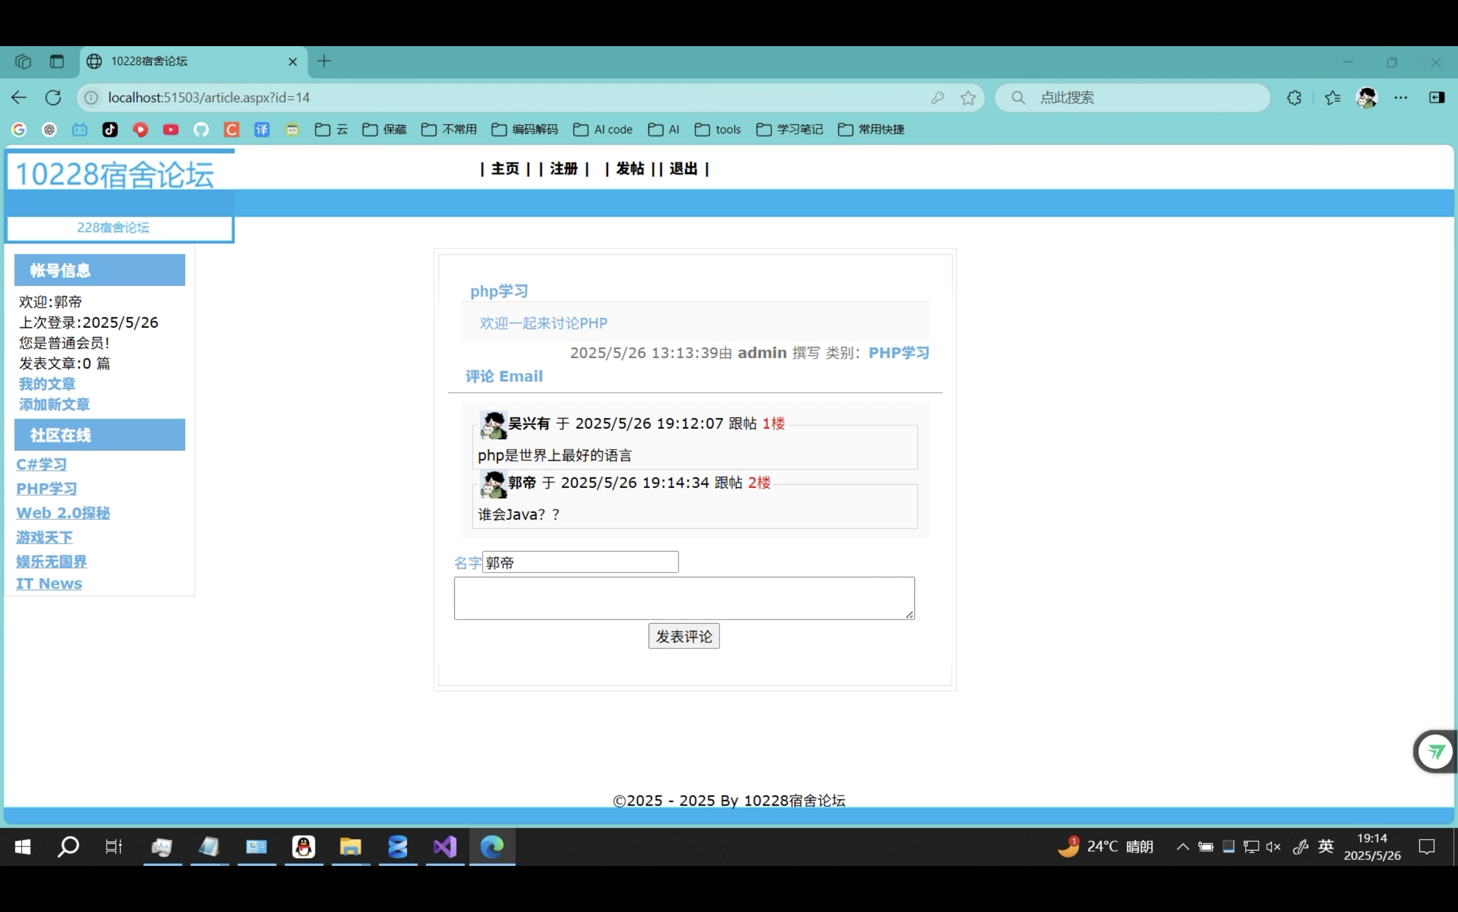
Task: Click the comment text area
Action: coord(684,598)
